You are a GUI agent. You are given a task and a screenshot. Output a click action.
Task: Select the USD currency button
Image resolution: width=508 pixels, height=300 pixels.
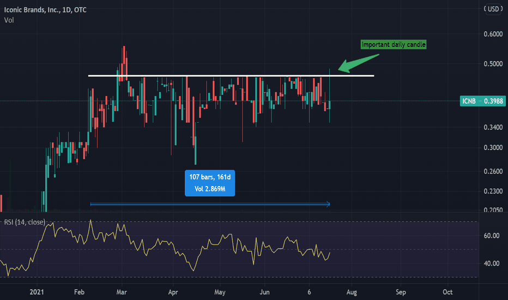493,9
